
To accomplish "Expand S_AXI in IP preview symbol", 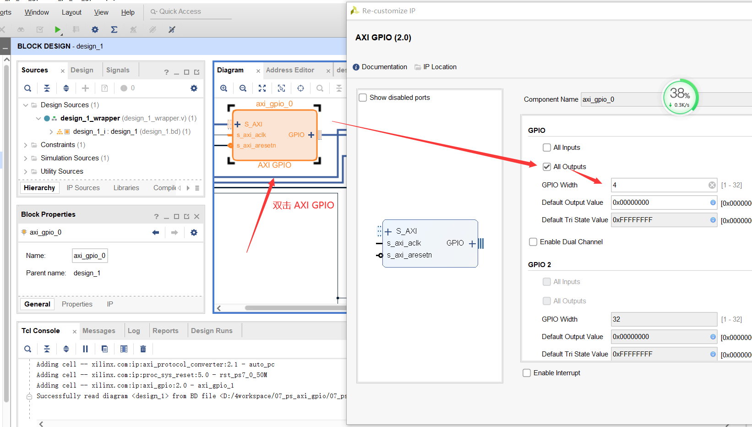I will 388,231.
